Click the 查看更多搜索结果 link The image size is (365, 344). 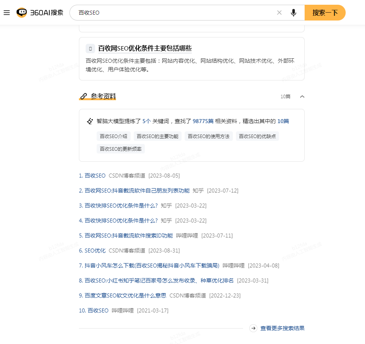(283, 328)
